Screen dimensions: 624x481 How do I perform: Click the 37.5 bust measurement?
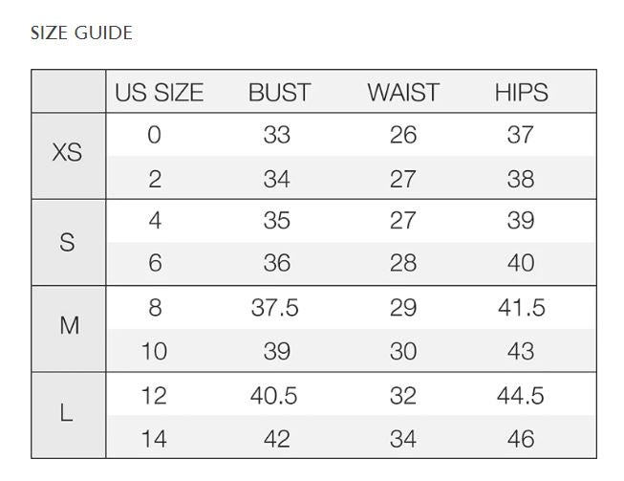[275, 307]
